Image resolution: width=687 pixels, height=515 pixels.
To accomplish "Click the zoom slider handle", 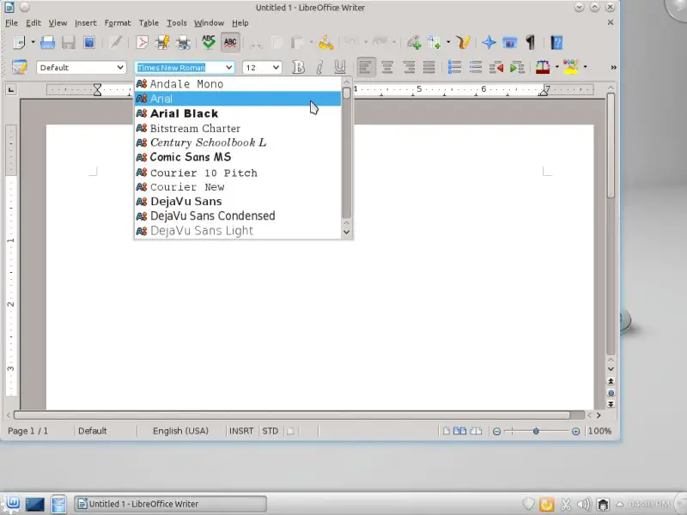I will coord(536,432).
